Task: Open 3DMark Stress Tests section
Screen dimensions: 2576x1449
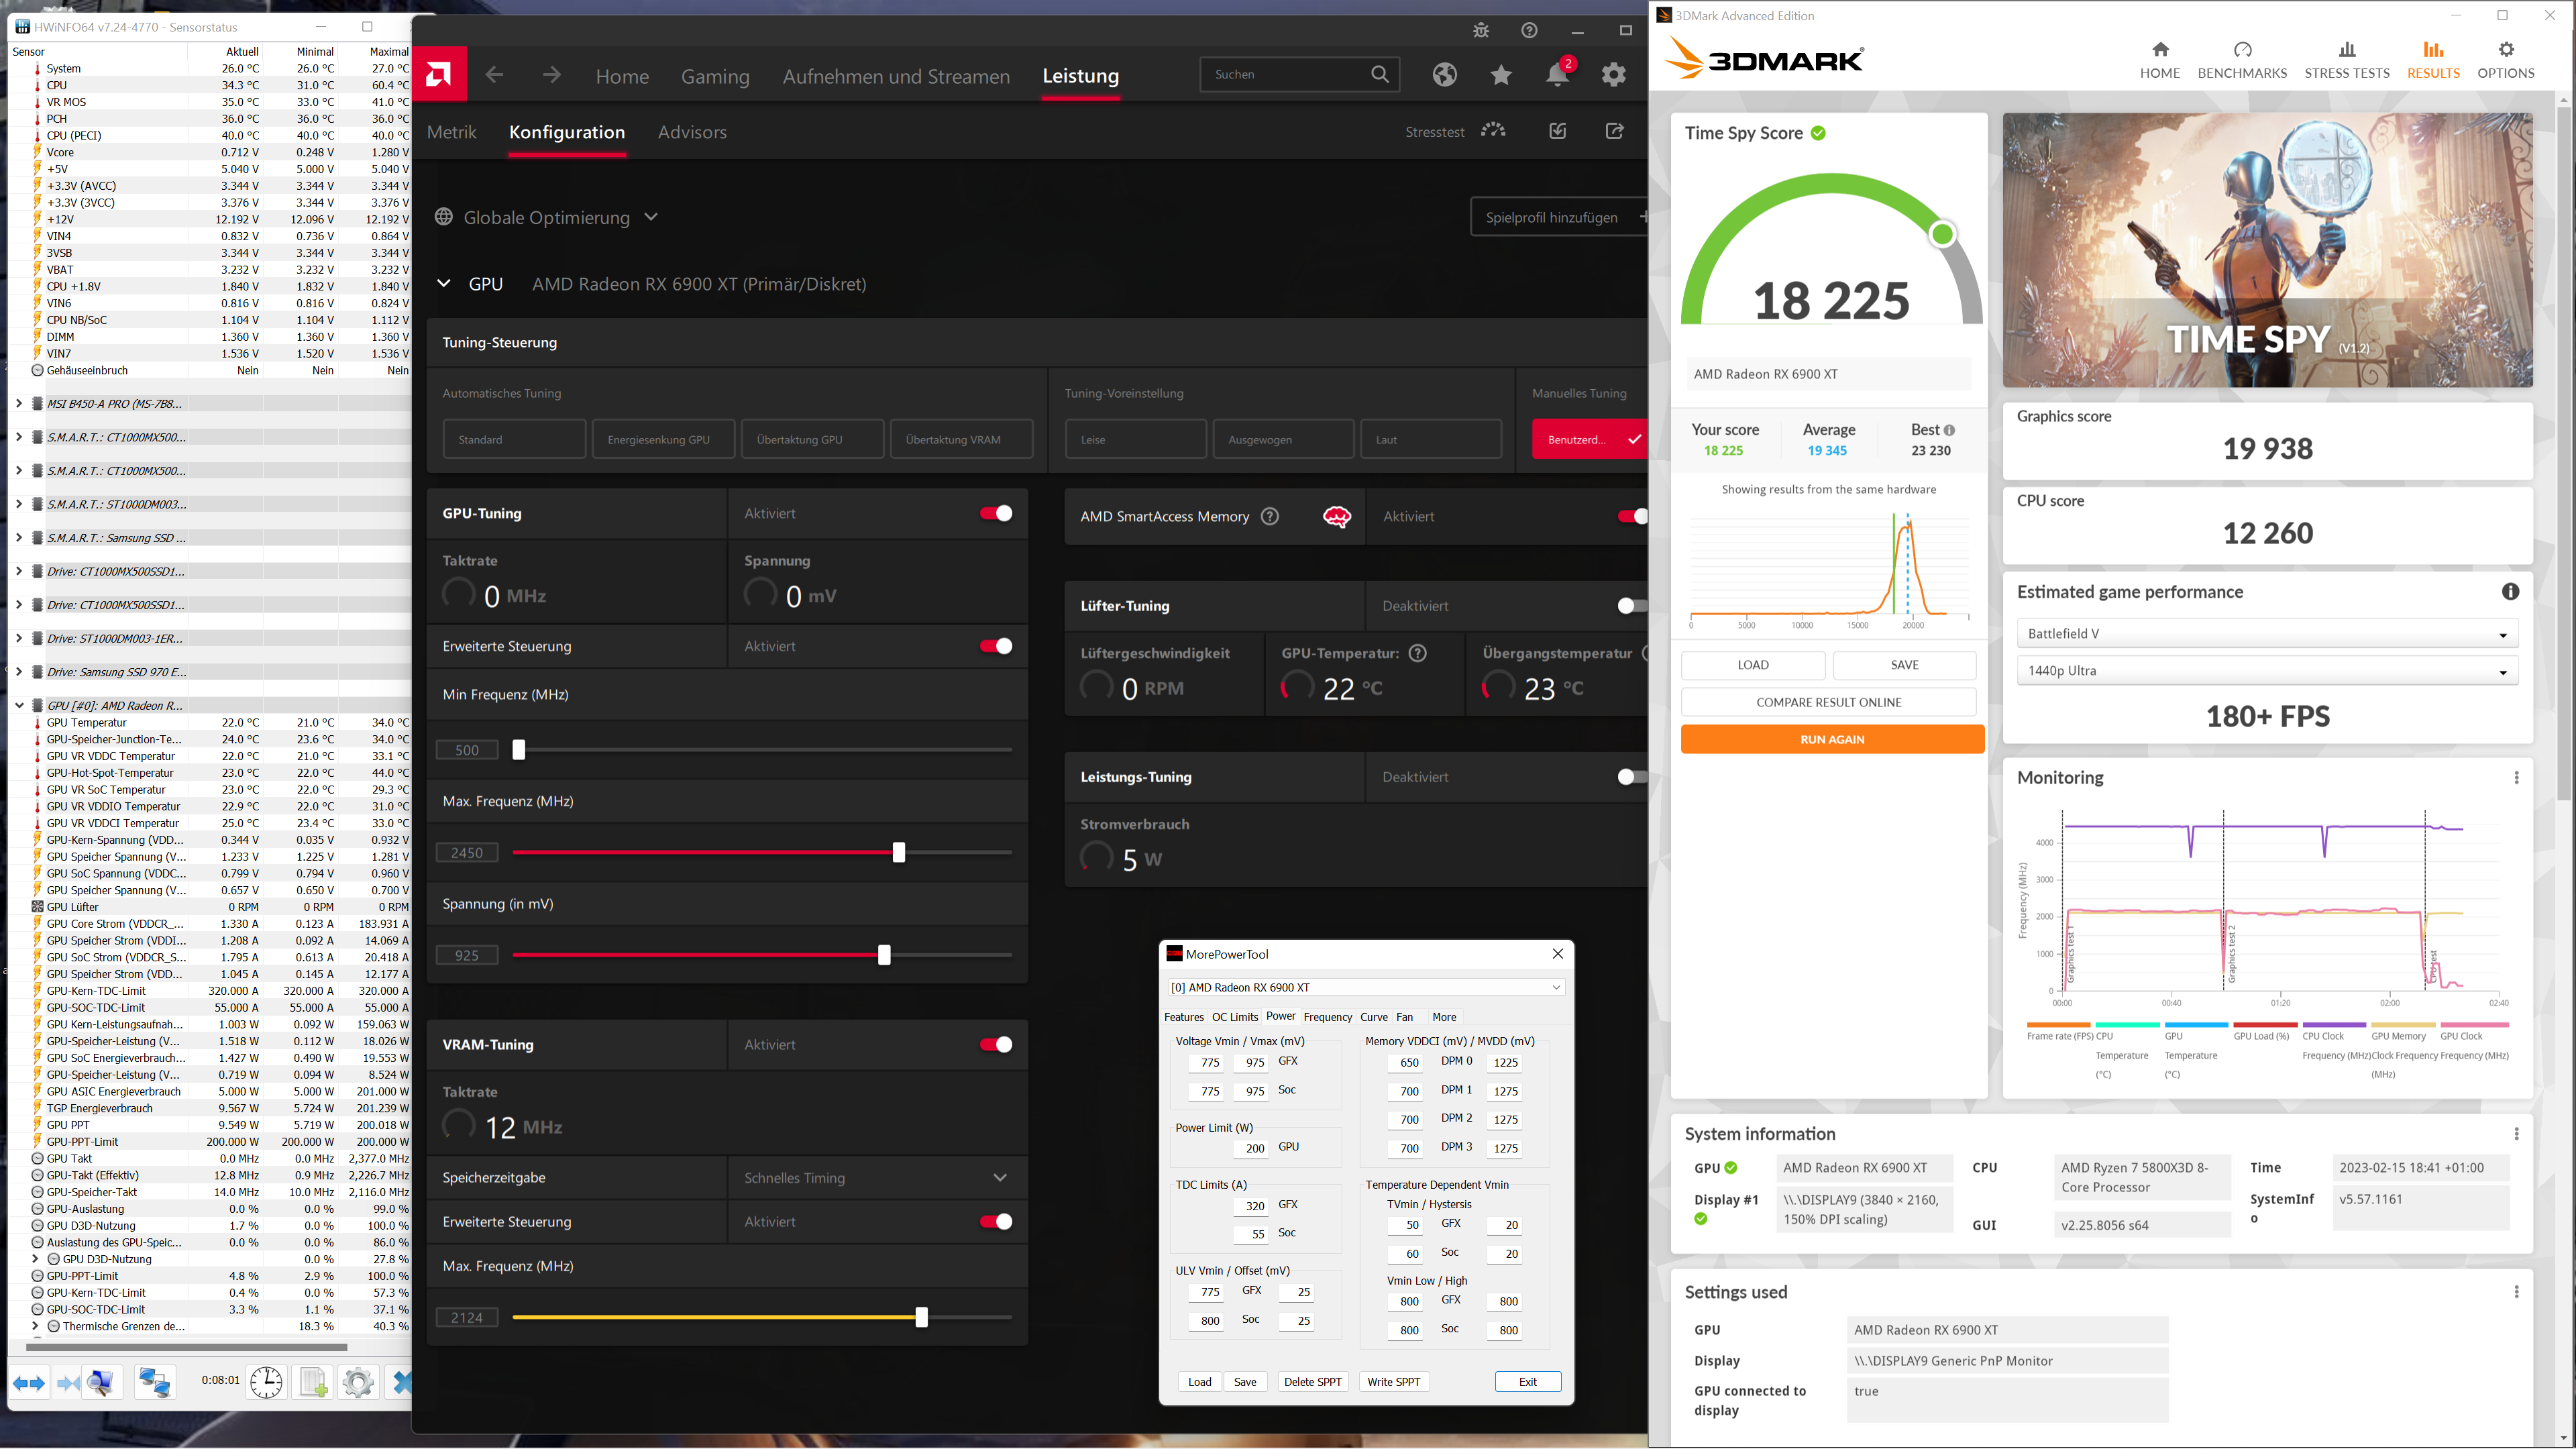Action: [2346, 60]
